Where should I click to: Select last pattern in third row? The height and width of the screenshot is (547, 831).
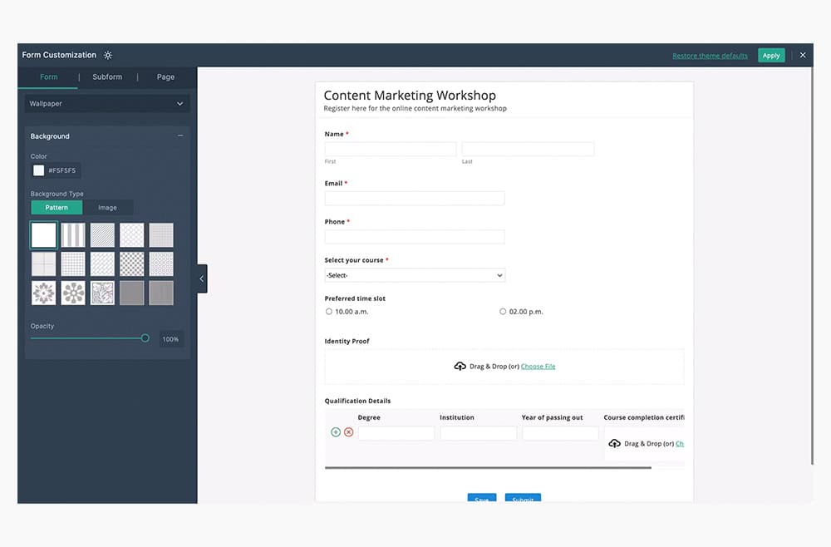coord(161,293)
